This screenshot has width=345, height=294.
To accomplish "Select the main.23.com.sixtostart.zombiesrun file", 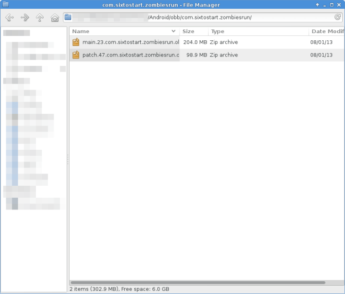I will (131, 42).
